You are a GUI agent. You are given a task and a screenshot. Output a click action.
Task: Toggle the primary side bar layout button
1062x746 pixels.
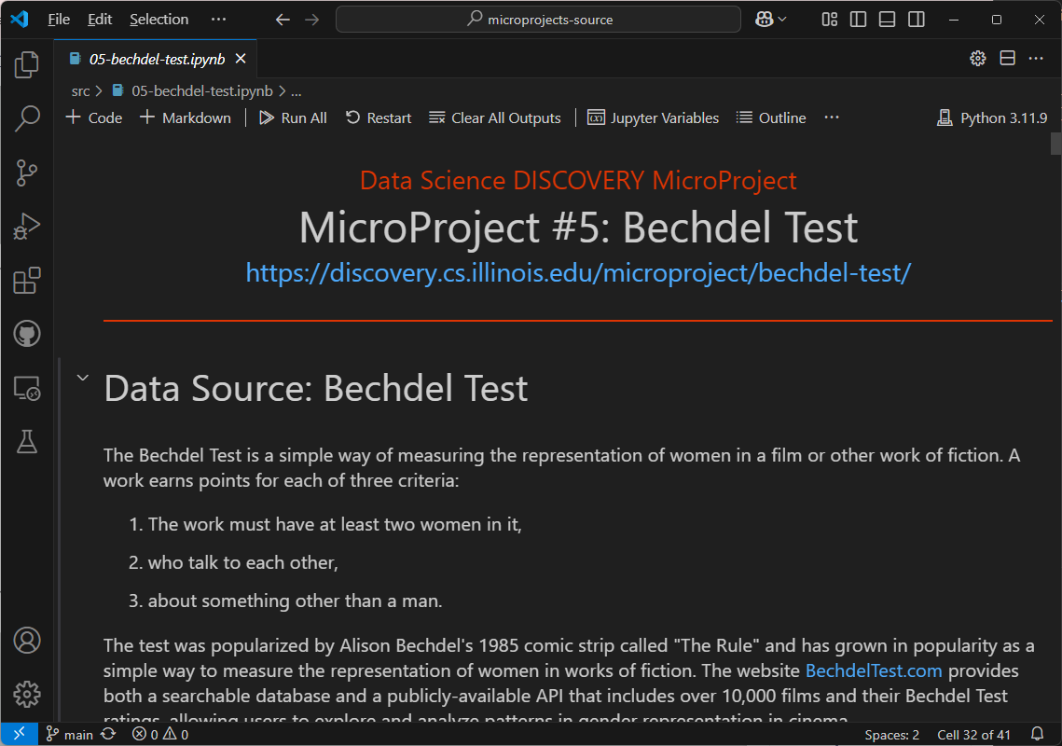point(859,20)
